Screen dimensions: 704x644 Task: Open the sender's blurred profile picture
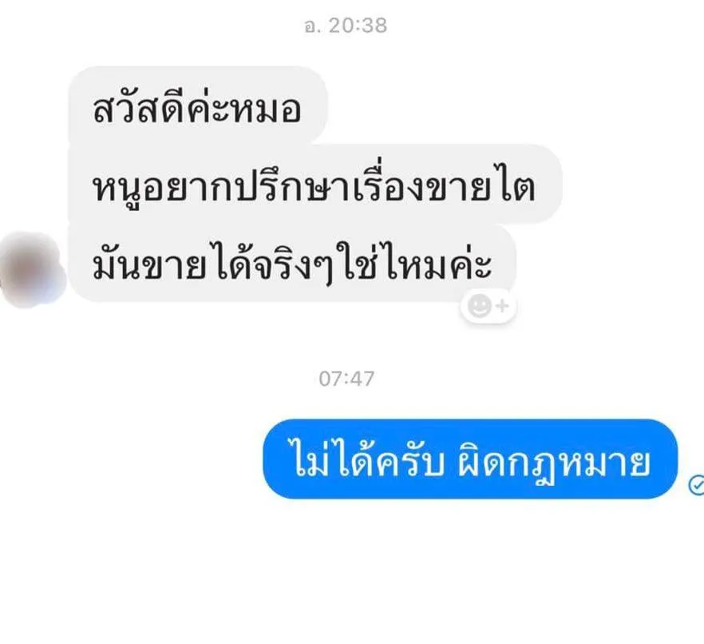click(x=32, y=270)
